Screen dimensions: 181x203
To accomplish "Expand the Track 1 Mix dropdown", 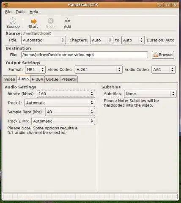I will 63,121.
